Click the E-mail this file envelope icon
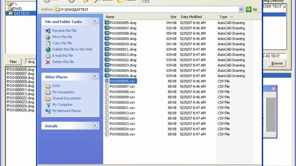This screenshot has height=166, width=296. (x=48, y=55)
